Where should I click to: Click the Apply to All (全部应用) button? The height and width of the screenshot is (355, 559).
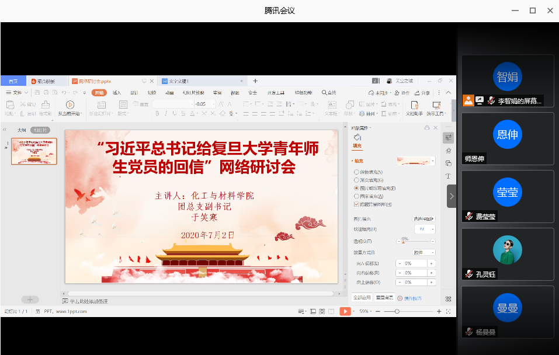click(362, 298)
